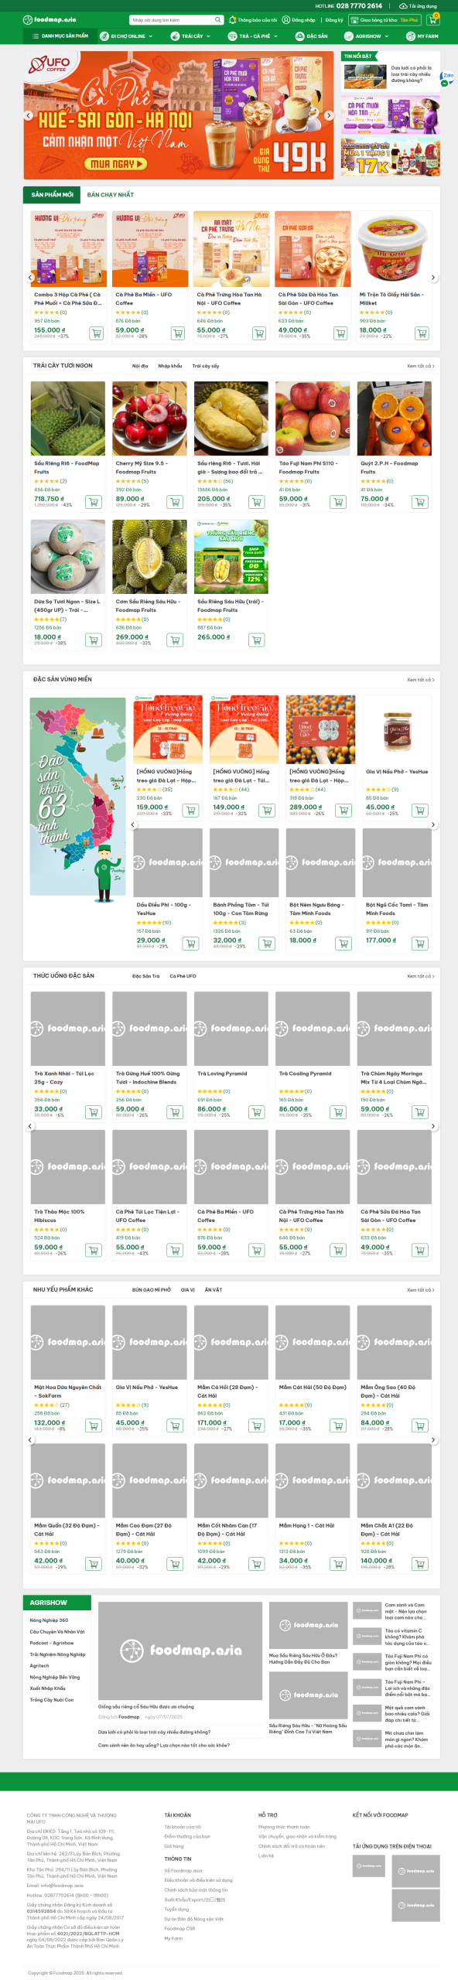Add 'Trà Cooling Pyramid' to cart

click(338, 1112)
